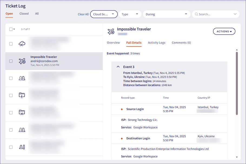
Task: Check the select-all checkbox above ticket list
Action: pyautogui.click(x=11, y=29)
